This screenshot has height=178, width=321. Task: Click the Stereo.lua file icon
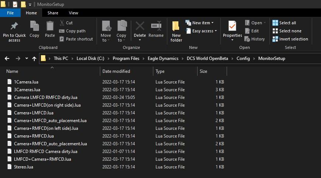pyautogui.click(x=9, y=167)
